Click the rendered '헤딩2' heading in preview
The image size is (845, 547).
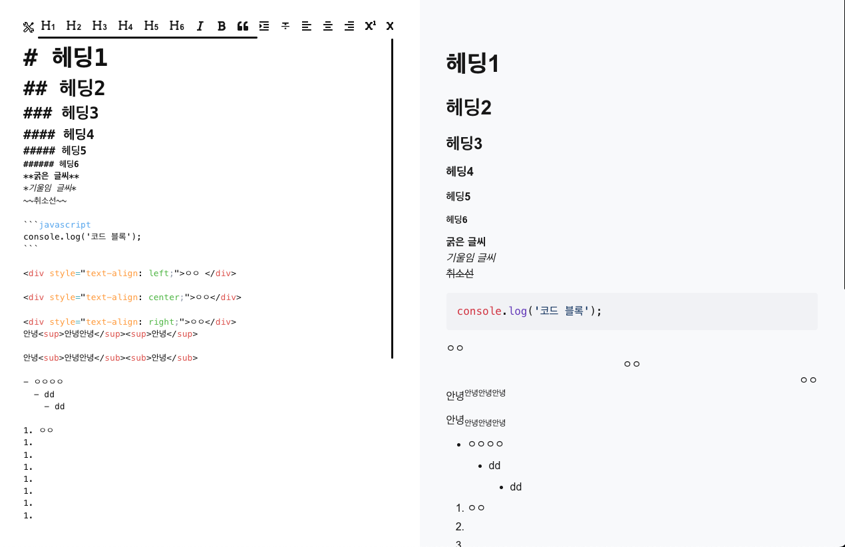click(x=468, y=107)
